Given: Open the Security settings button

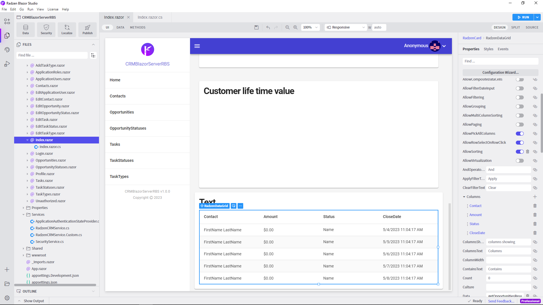Looking at the screenshot, I should click(x=46, y=29).
